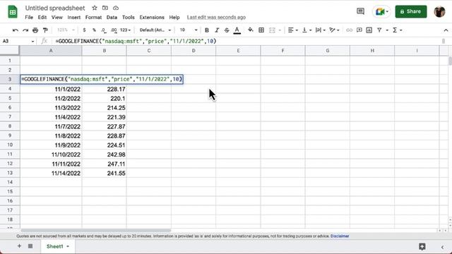Open the Format menu

click(x=93, y=17)
